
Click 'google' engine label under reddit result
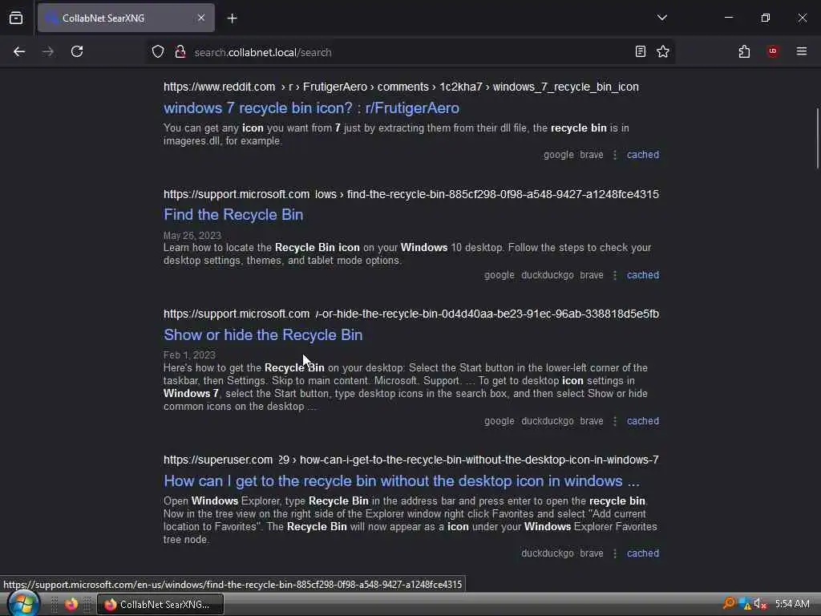point(559,155)
